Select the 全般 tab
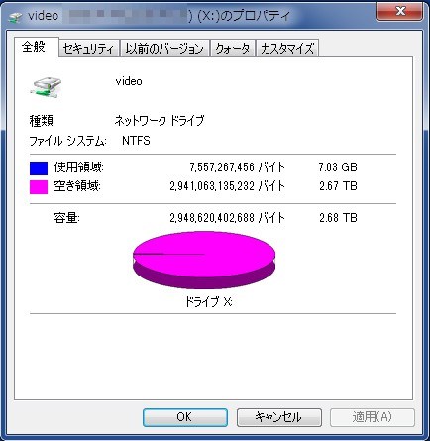430x441 pixels. (x=35, y=47)
